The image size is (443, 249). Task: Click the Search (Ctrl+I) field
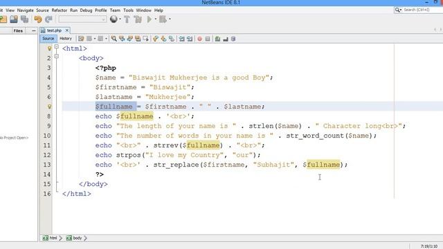coord(419,10)
